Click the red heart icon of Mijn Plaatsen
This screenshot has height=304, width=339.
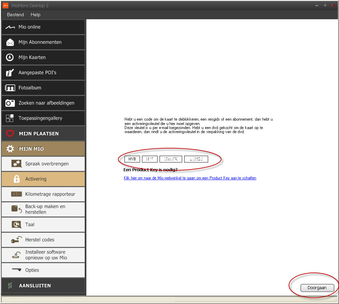(x=10, y=133)
